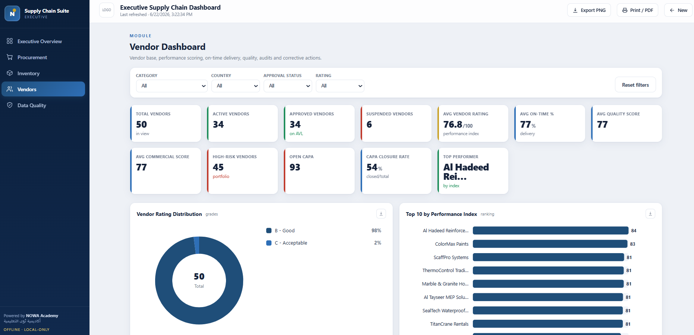Click the Procurement cart icon
This screenshot has height=335, width=694.
point(10,57)
